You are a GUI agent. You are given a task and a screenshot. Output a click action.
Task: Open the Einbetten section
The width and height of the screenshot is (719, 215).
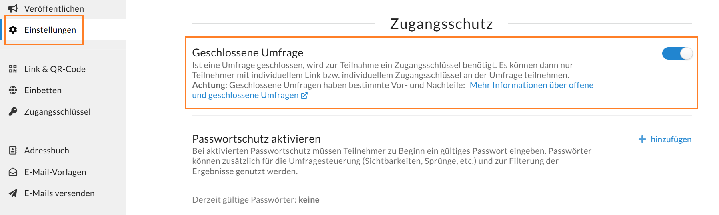pyautogui.click(x=43, y=90)
